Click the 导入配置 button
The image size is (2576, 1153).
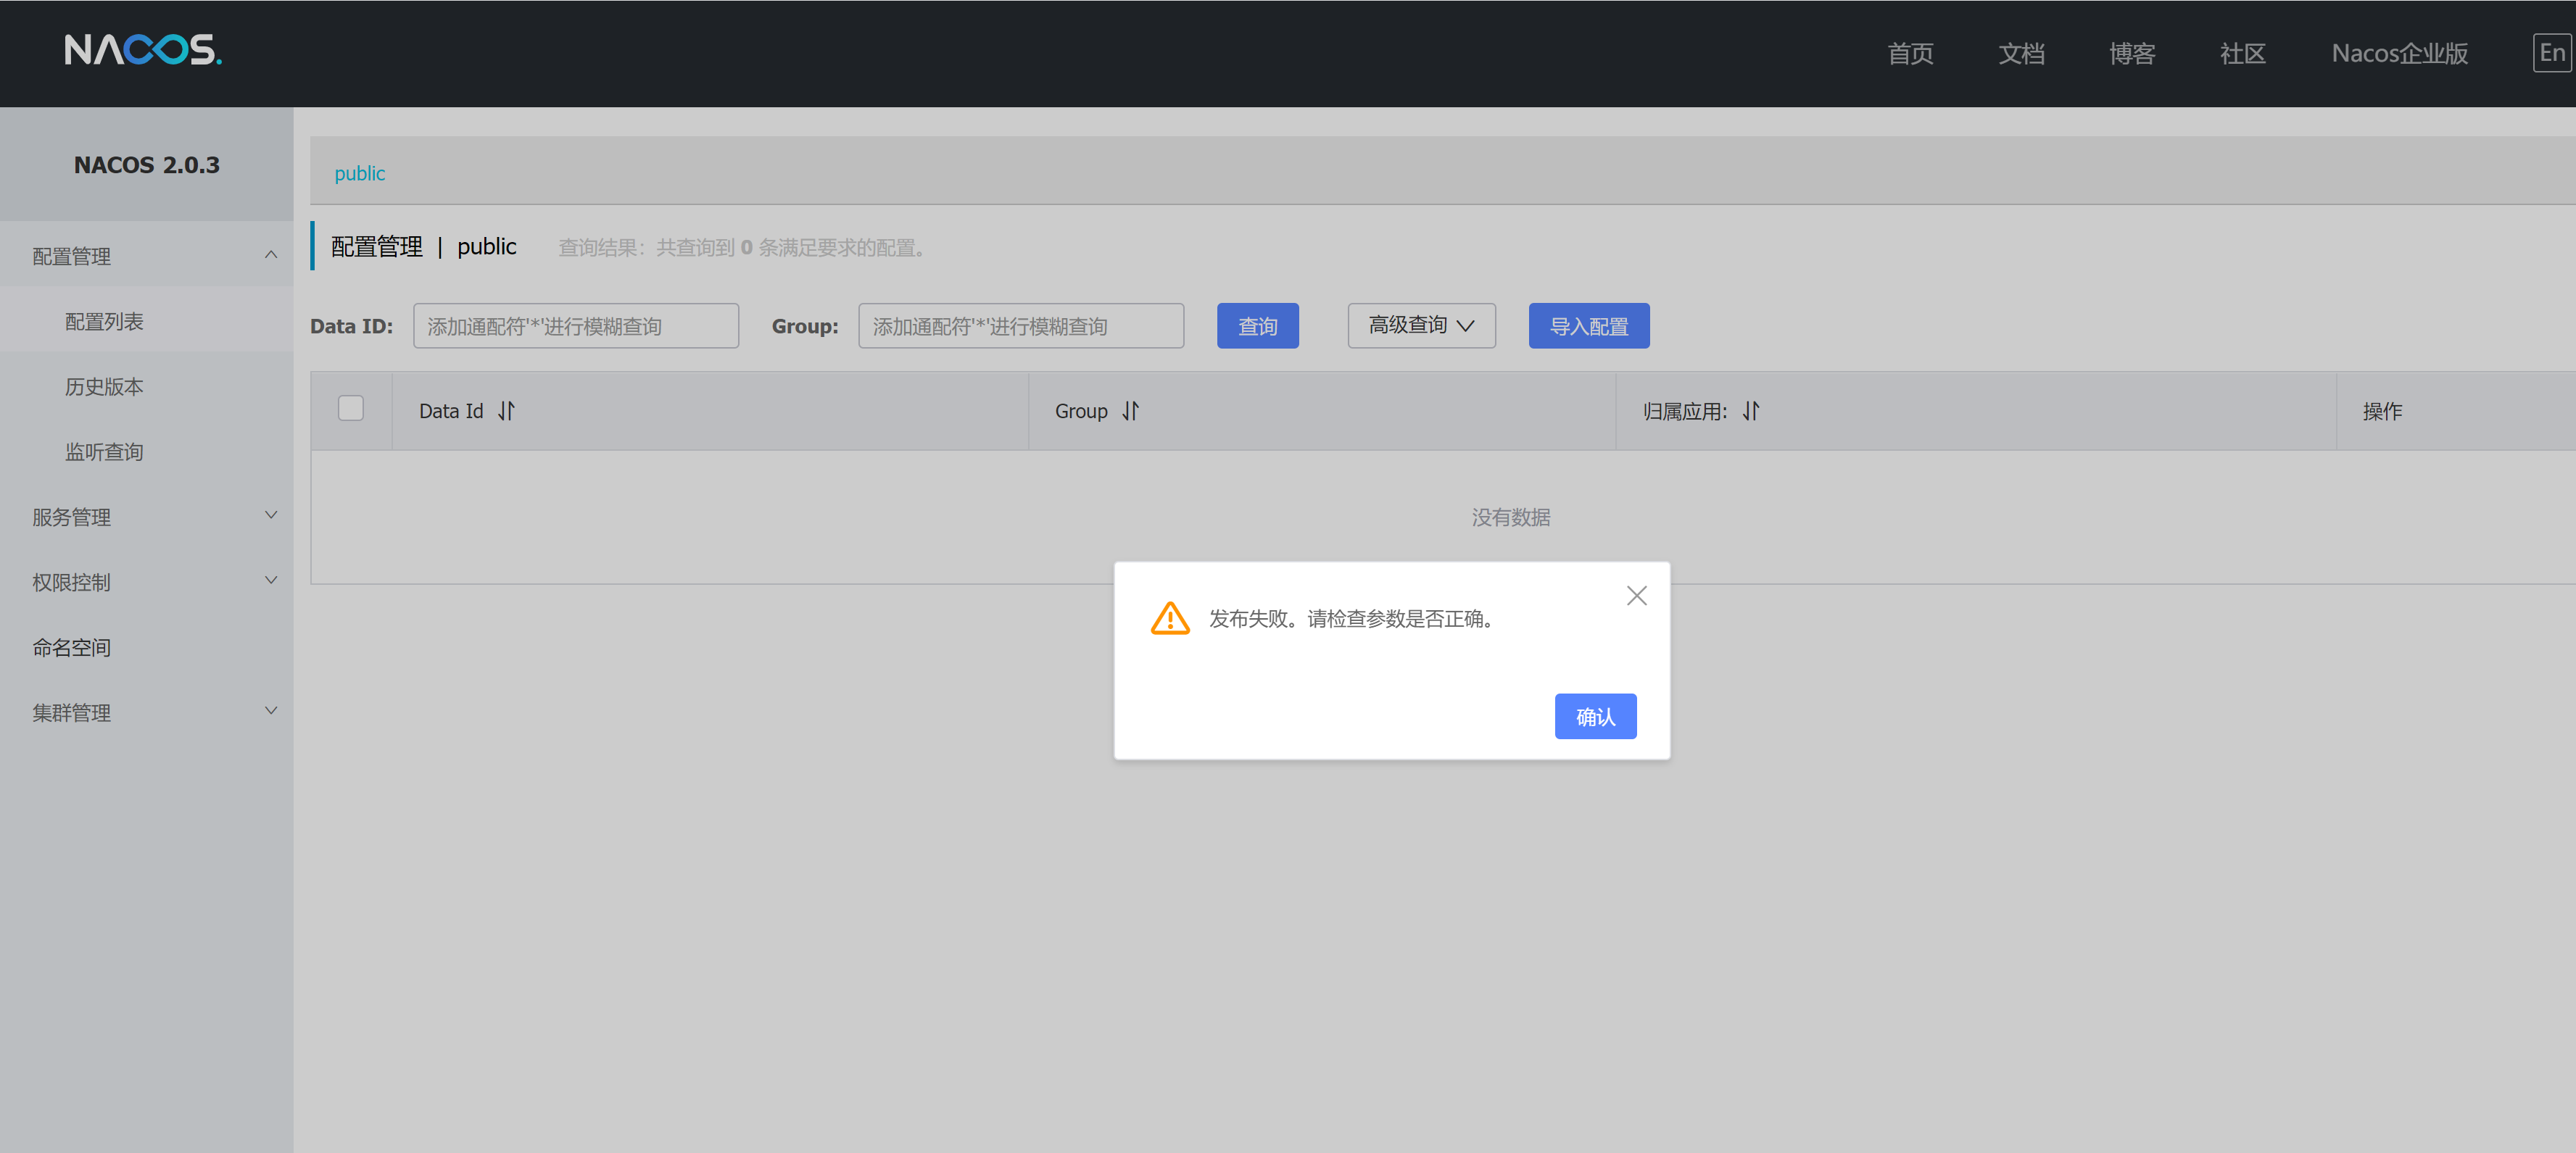[x=1588, y=325]
